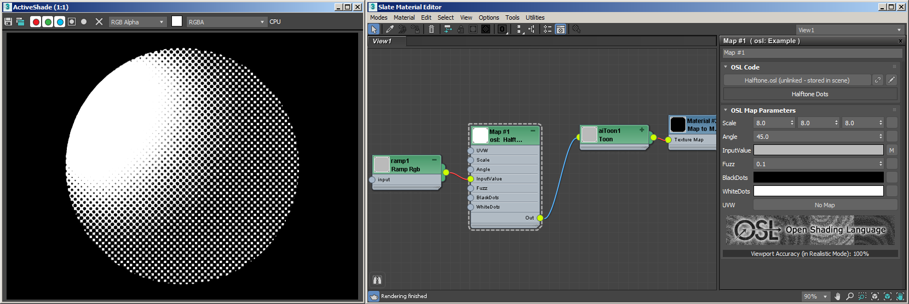Open Material/Map Browser list icon
The image size is (909, 304).
548,29
